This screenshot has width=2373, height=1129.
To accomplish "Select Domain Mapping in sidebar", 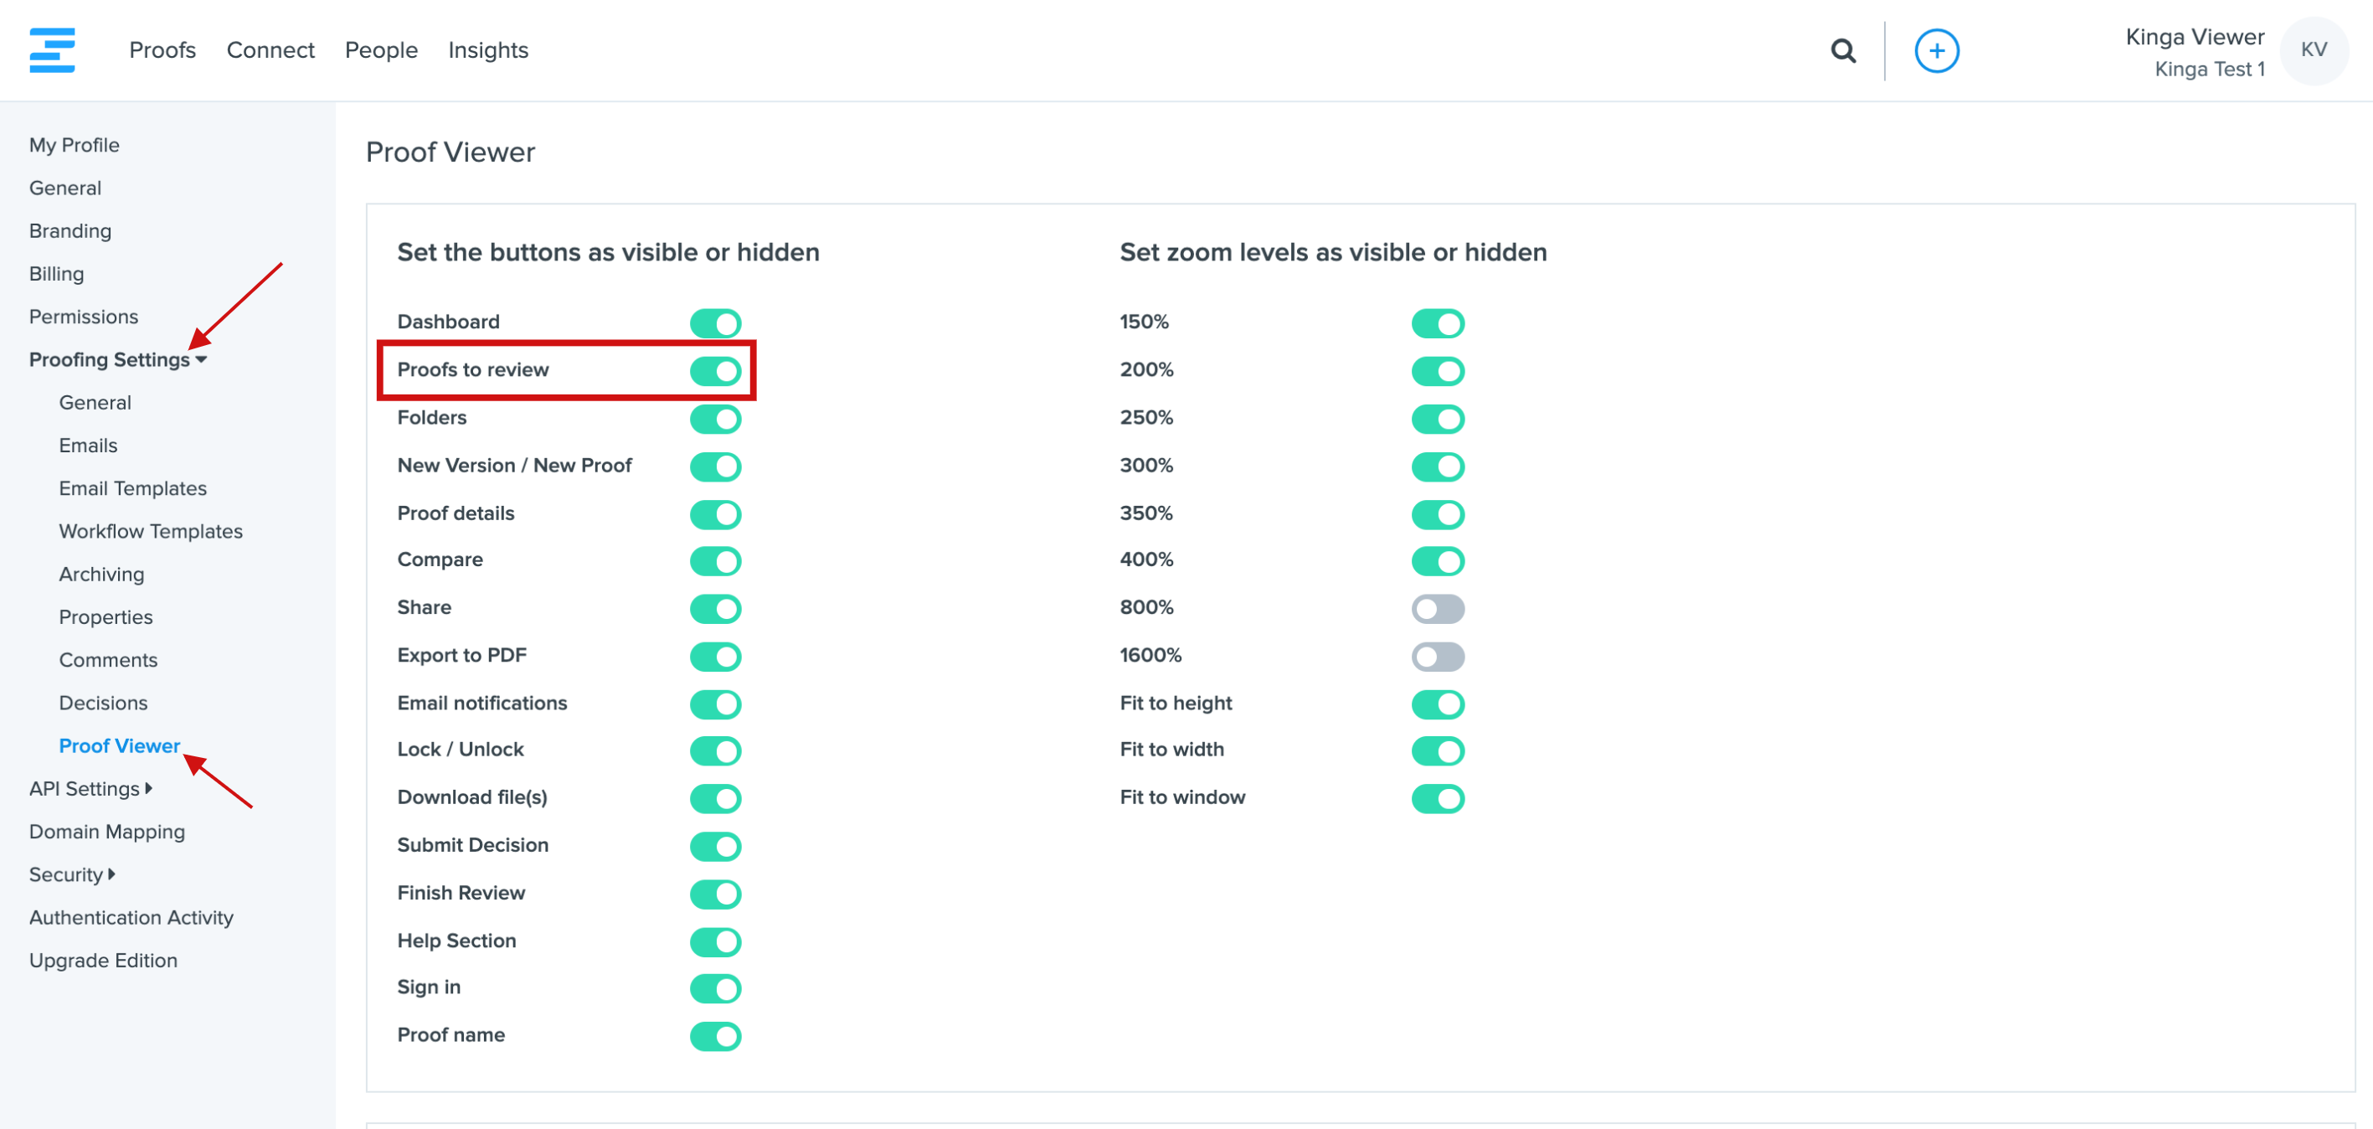I will pos(107,833).
